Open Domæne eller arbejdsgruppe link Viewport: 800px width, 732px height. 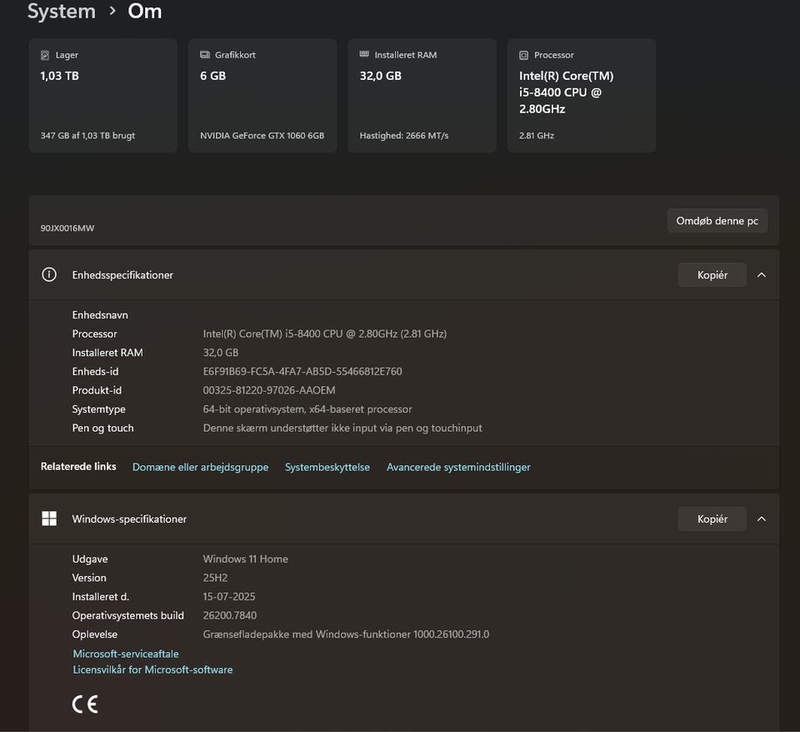tap(201, 467)
